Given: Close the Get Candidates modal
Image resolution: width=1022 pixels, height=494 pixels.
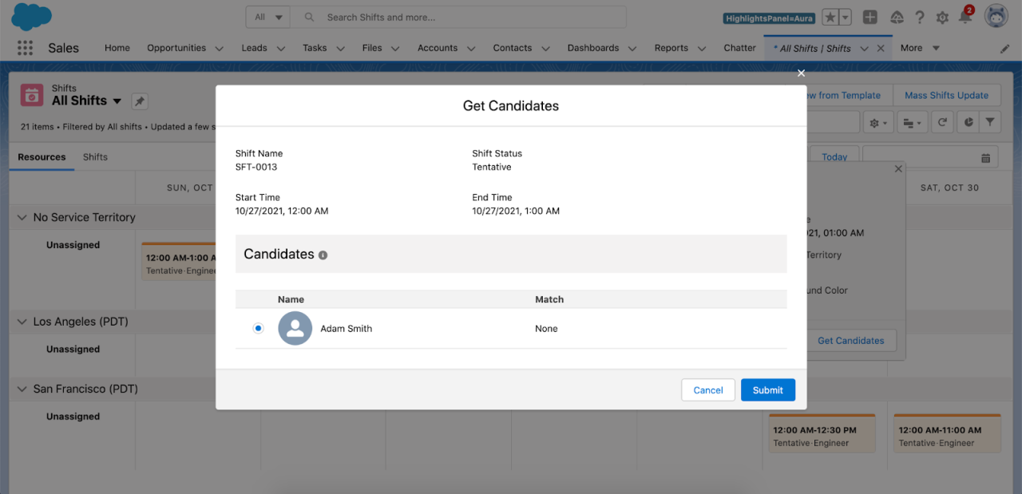Looking at the screenshot, I should click(x=801, y=73).
